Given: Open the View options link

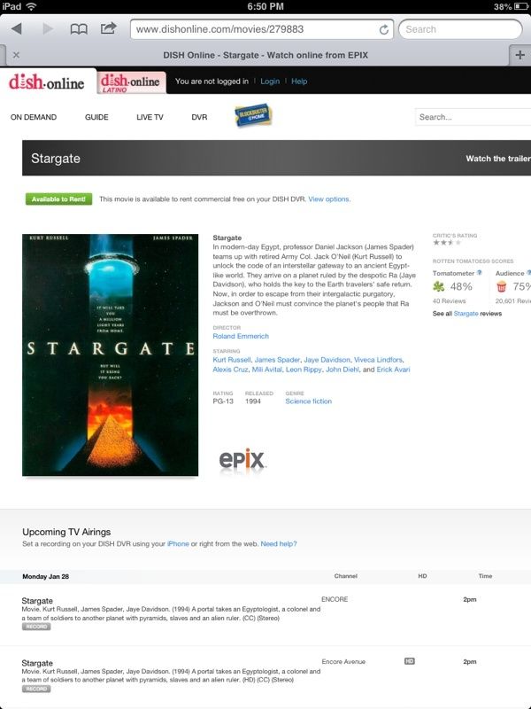Looking at the screenshot, I should 329,199.
